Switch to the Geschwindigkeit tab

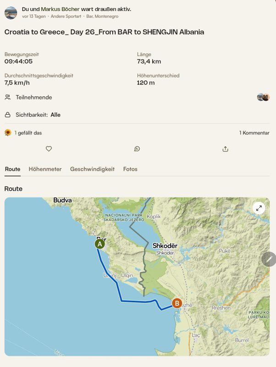pos(93,169)
